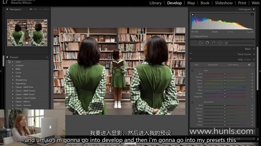Toggle highlight clipping indicator in histogram

point(252,15)
